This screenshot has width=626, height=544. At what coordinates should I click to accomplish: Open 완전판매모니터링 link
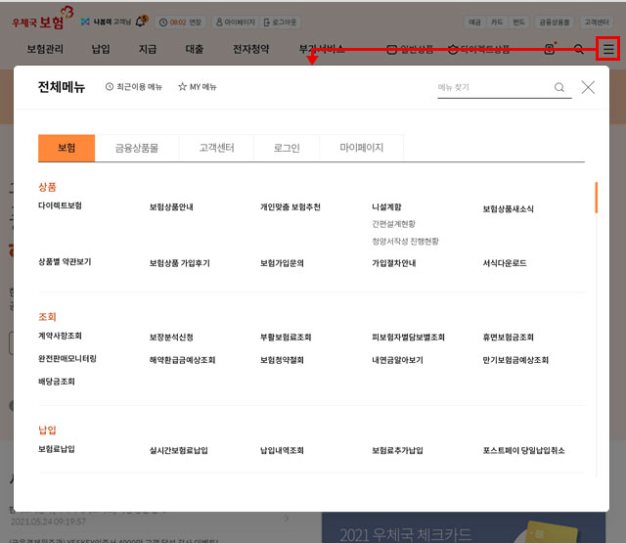coord(67,358)
